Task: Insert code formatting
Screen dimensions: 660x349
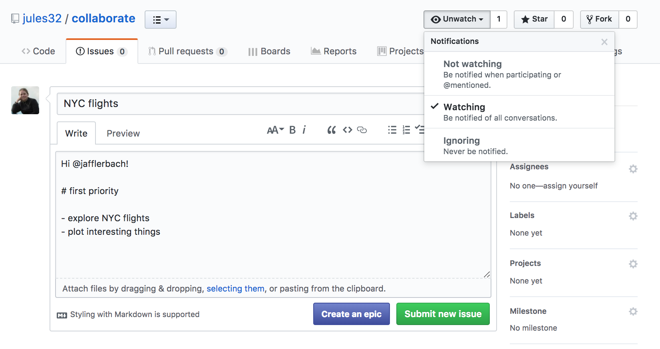Action: pyautogui.click(x=348, y=130)
